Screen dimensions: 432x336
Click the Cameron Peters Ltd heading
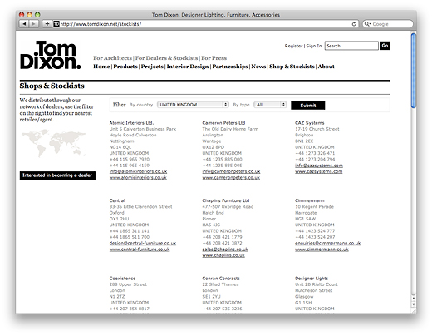pos(223,123)
